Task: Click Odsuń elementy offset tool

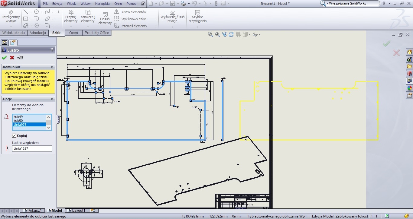Action: [x=105, y=18]
